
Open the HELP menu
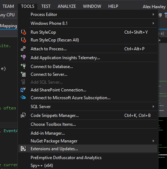(x=113, y=6)
